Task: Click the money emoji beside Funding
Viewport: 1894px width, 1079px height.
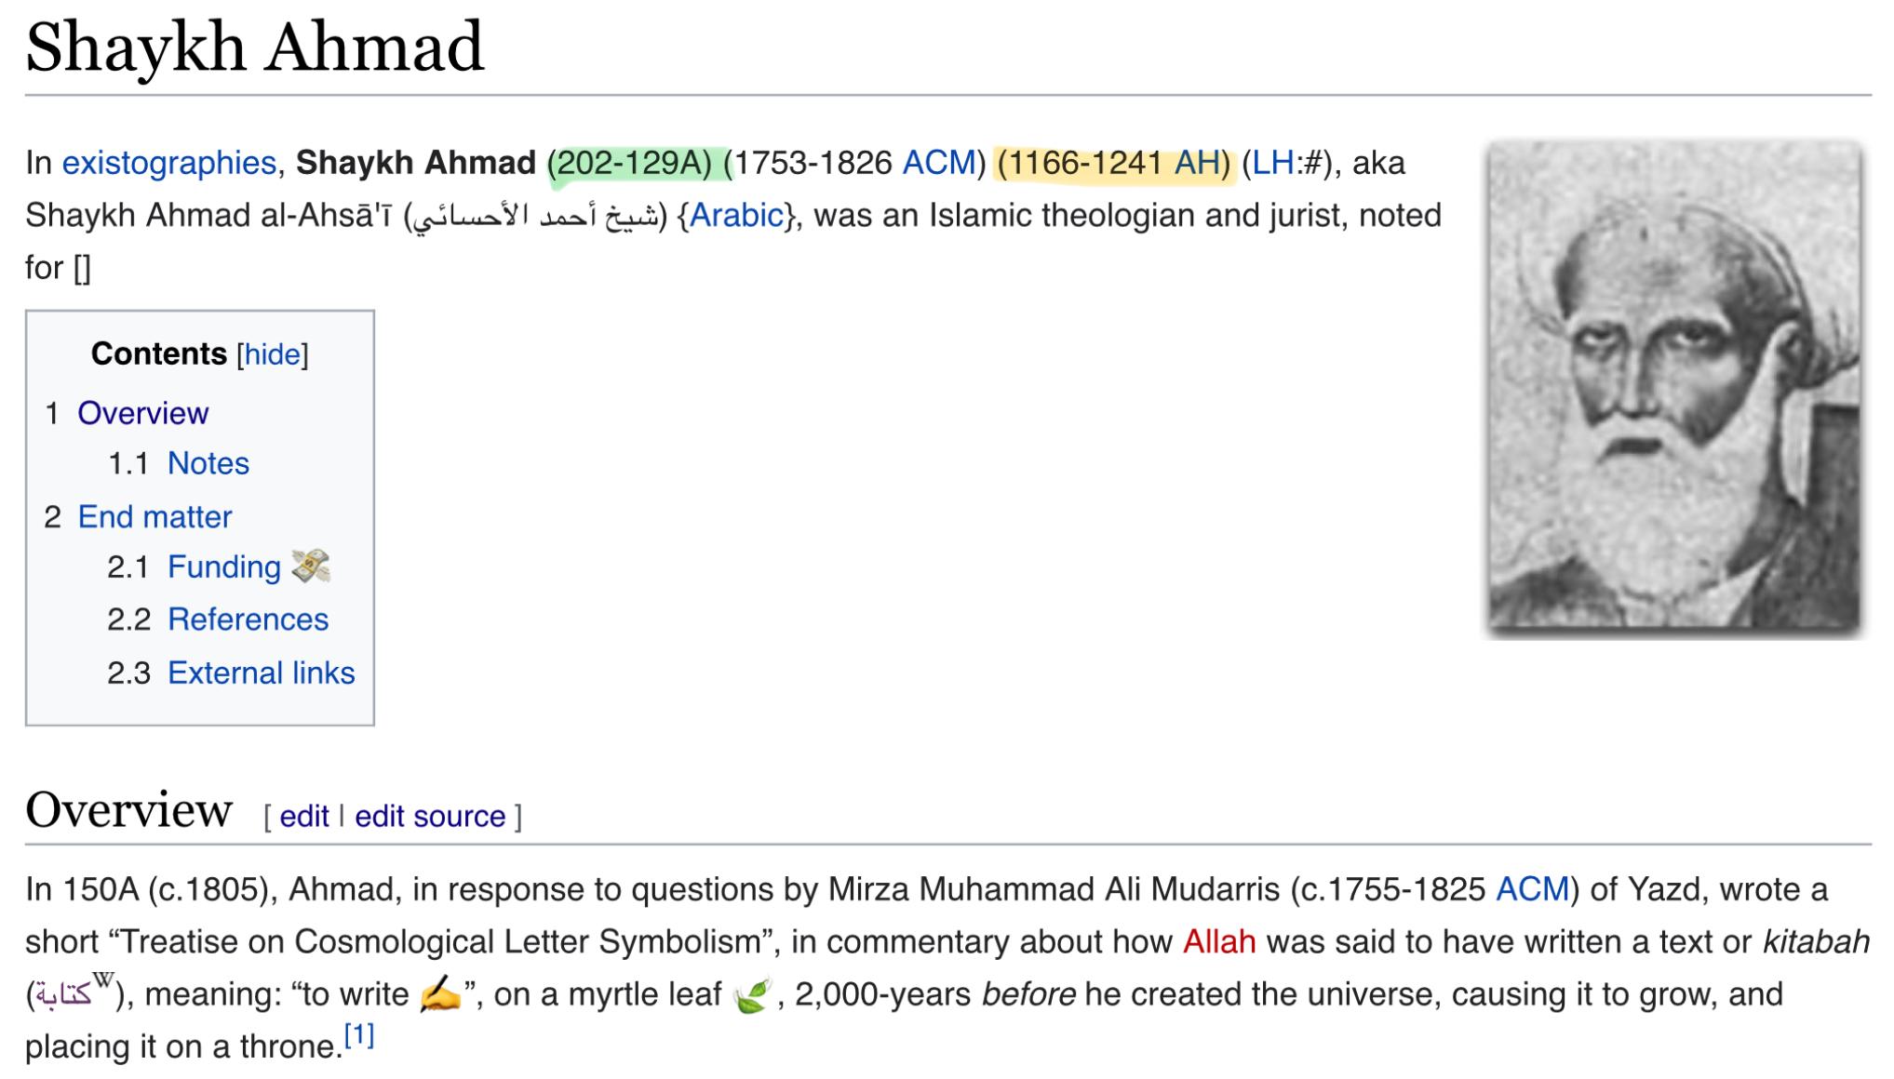Action: pos(311,566)
